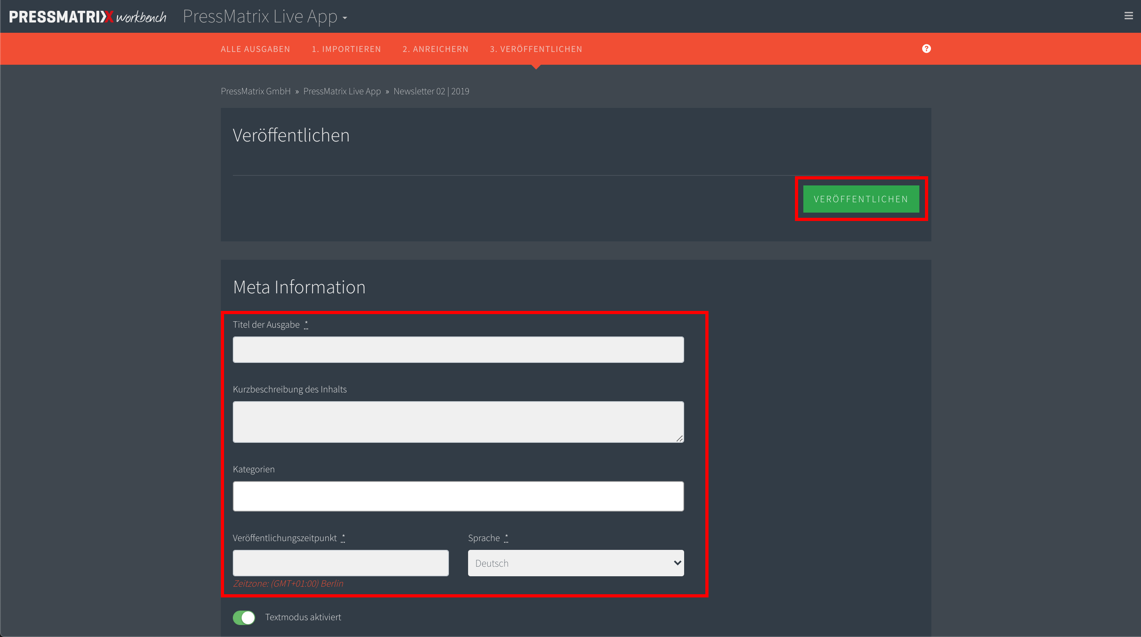Viewport: 1141px width, 637px height.
Task: Open PressMatrix GmbH breadcrumb link
Action: coord(256,91)
